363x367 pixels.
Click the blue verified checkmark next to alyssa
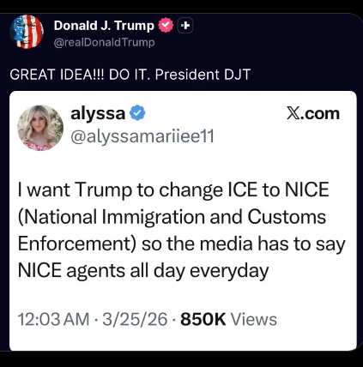pyautogui.click(x=137, y=113)
